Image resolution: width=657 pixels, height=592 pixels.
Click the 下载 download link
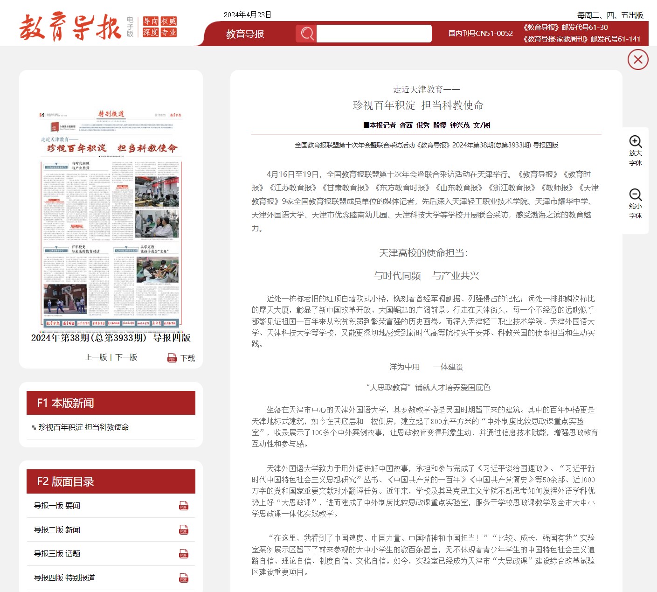tap(188, 358)
